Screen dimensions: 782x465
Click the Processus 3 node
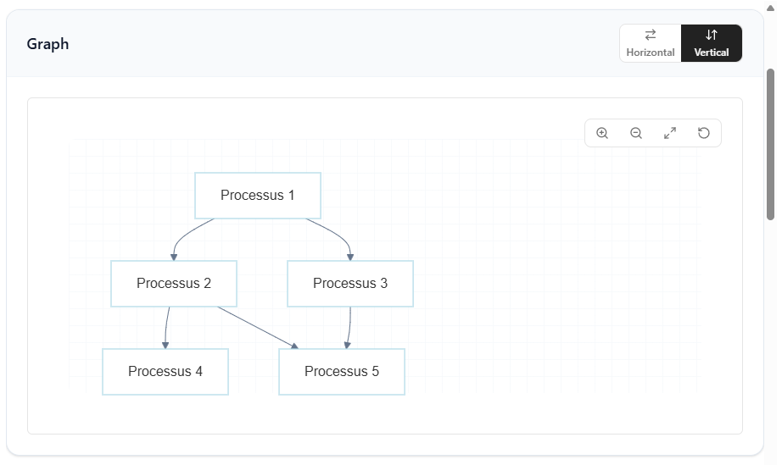(x=350, y=284)
